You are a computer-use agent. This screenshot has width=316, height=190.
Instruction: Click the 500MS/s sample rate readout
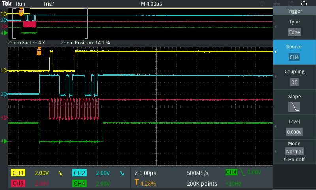[197, 173]
